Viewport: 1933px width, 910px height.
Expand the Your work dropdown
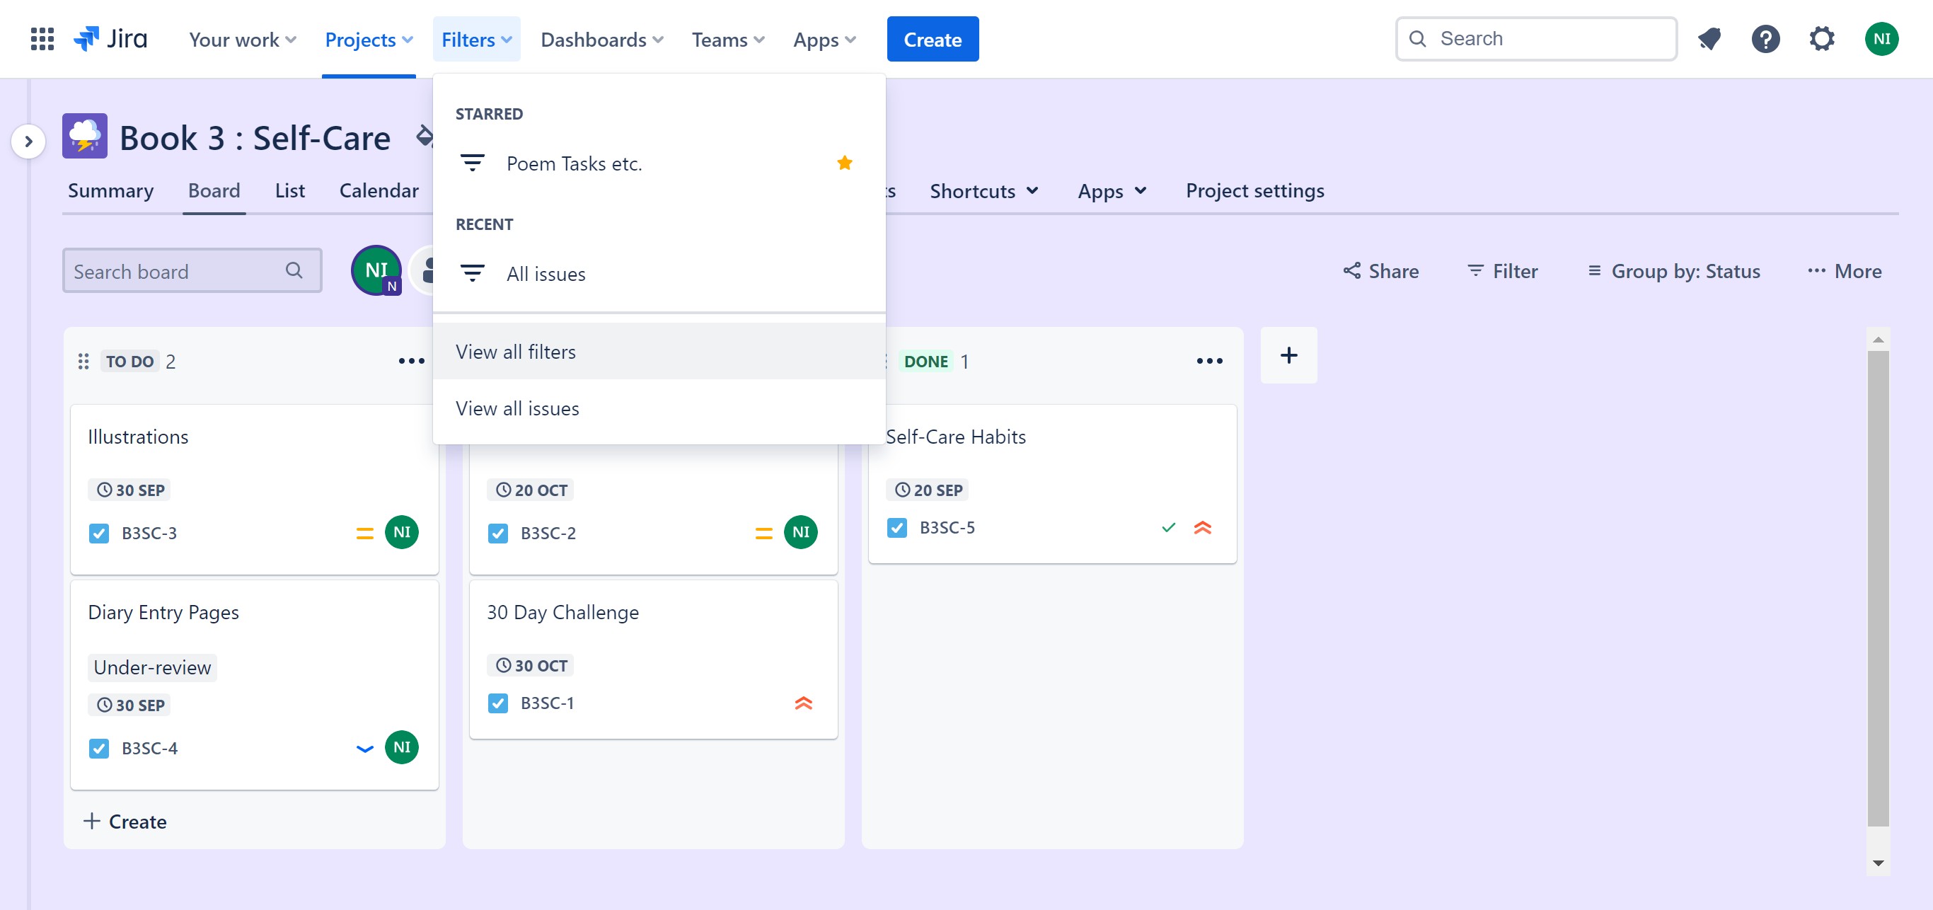[242, 40]
